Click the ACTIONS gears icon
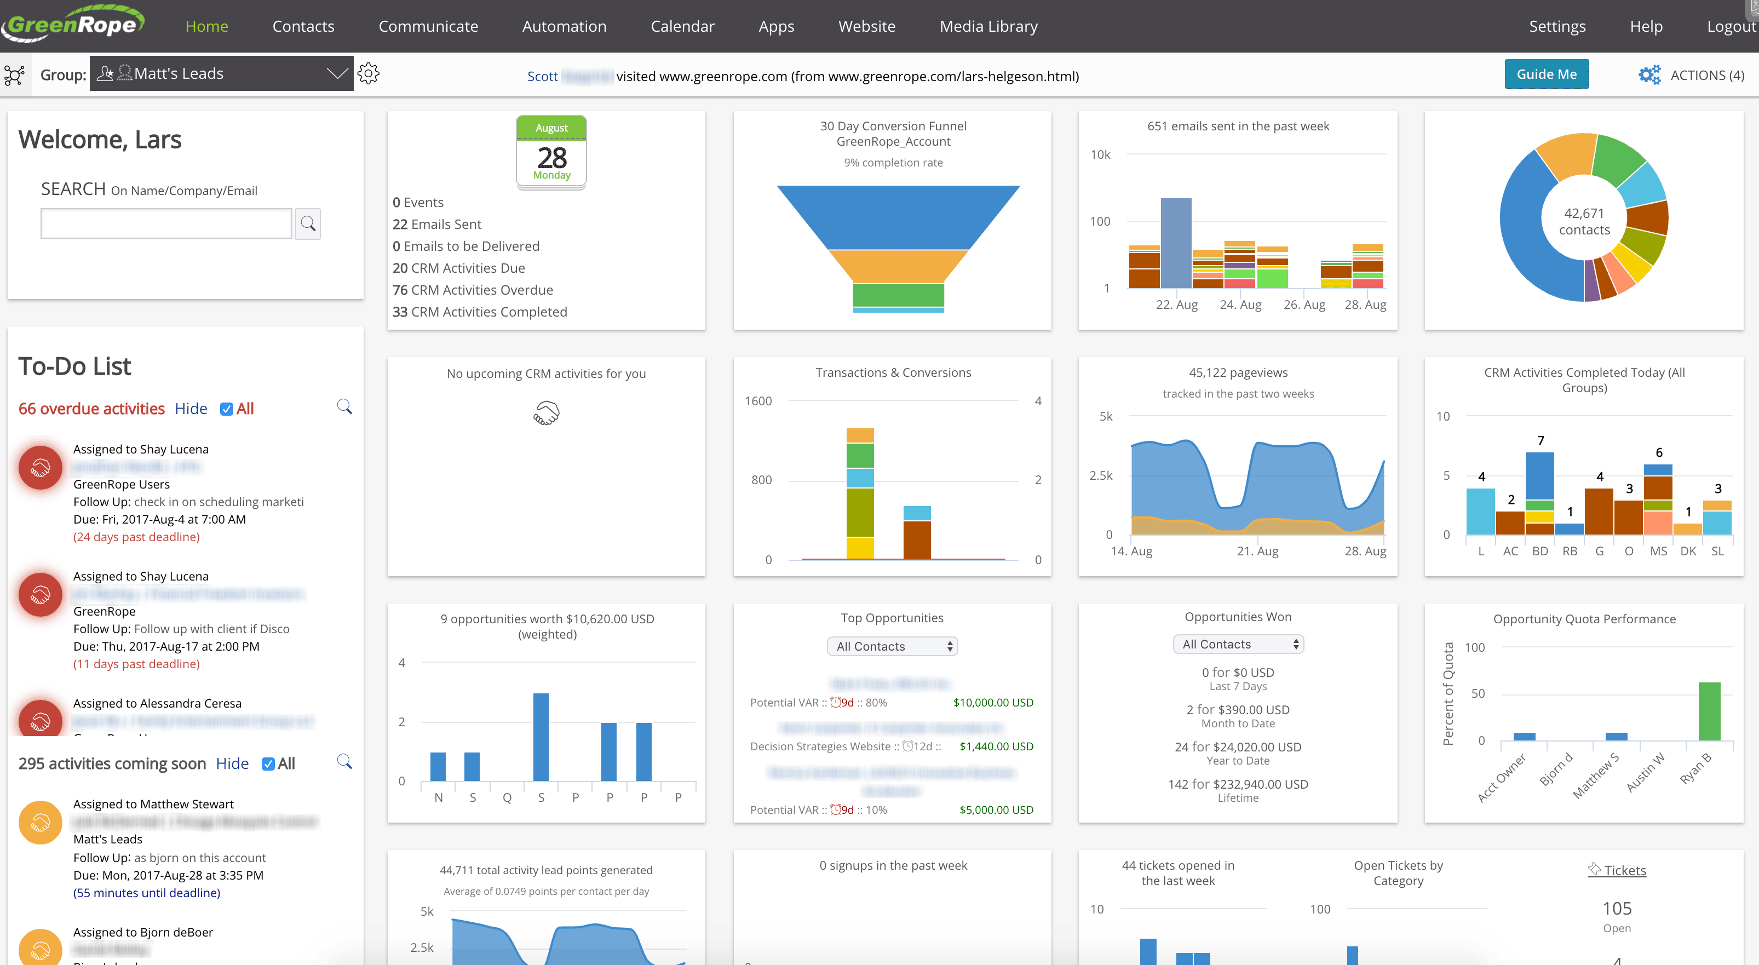Screen dimensions: 1759x965 click(x=1649, y=74)
